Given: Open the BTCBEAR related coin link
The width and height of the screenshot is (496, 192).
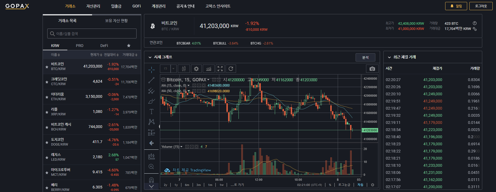Looking at the screenshot, I should [189, 43].
